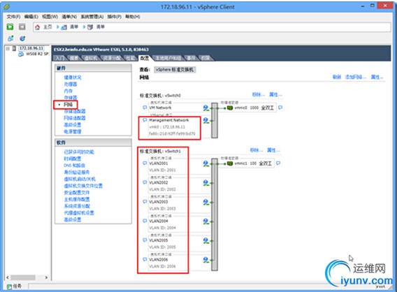The width and height of the screenshot is (397, 292).
Task: Open 存储适配器 under hardware
Action: pos(75,111)
